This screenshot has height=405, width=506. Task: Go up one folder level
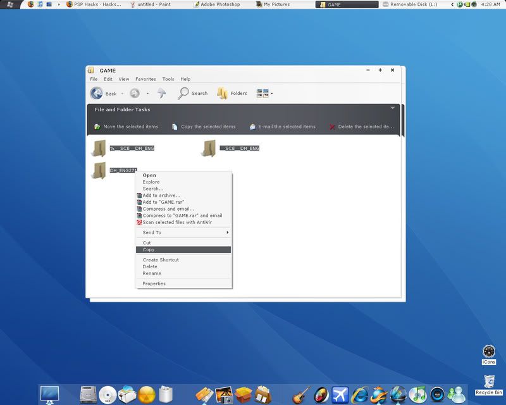tap(161, 93)
